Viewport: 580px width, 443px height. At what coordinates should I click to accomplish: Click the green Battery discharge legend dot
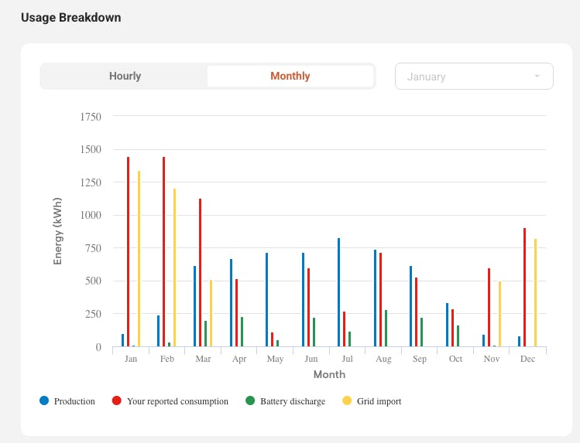tap(250, 400)
